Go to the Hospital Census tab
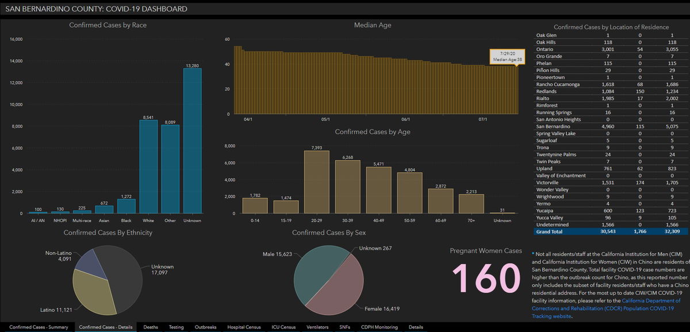 243,327
